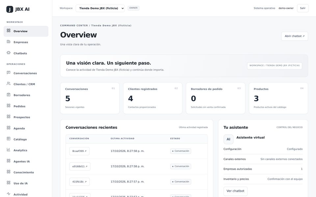Open Pedidos section

click(x=26, y=106)
